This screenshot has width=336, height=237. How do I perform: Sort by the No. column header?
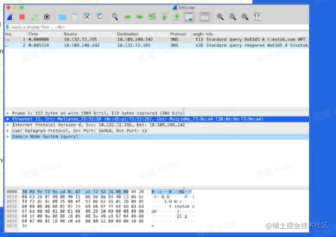9,34
